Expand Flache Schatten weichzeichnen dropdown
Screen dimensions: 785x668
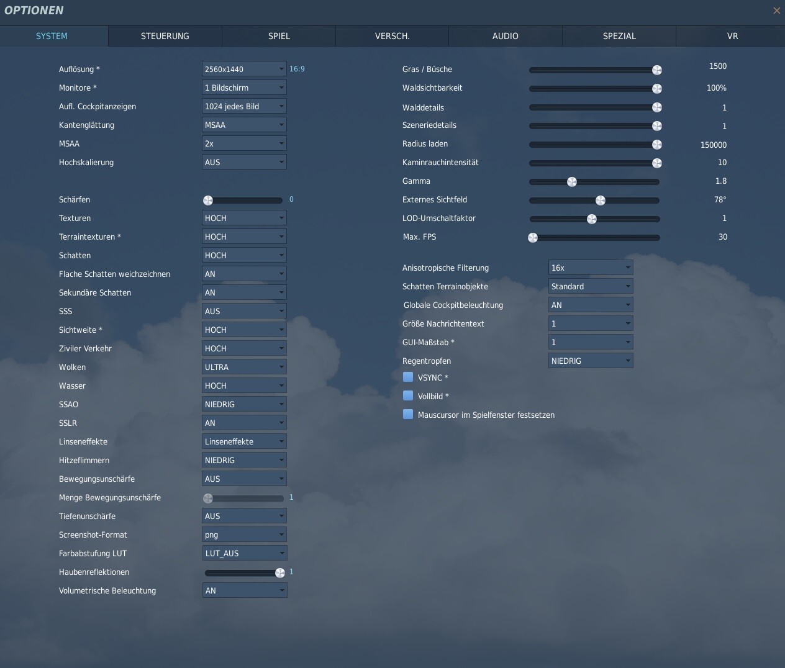[244, 274]
